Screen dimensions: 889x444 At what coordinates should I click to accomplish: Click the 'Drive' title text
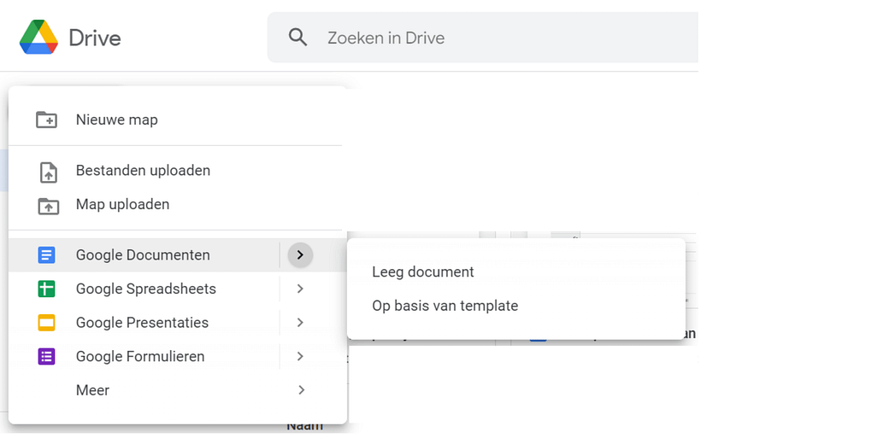click(95, 38)
